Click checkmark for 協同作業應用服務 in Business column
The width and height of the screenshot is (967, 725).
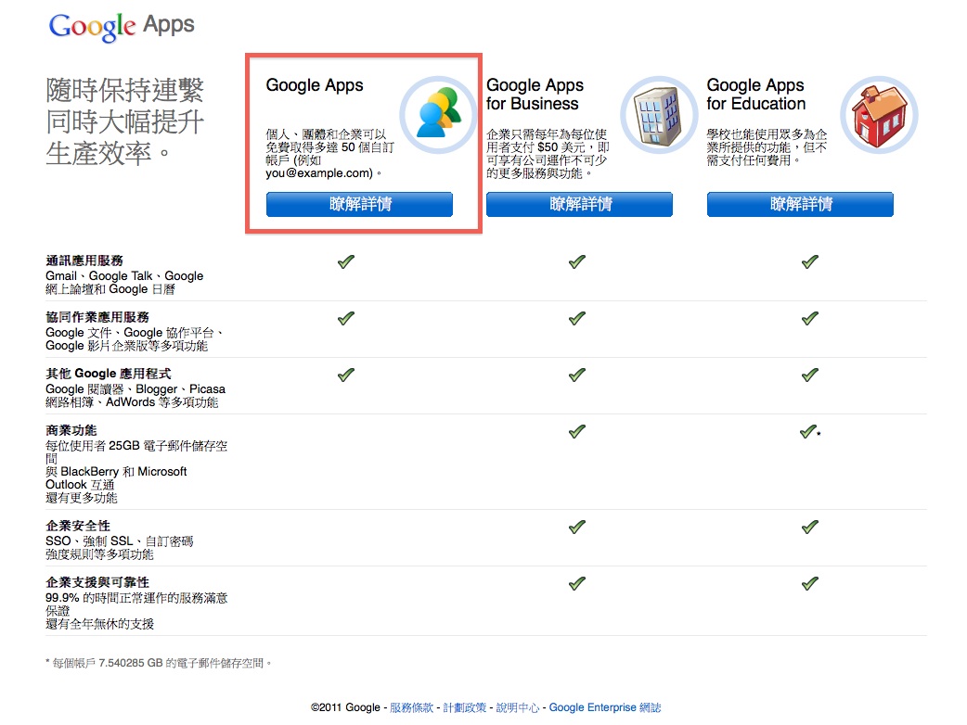(577, 318)
